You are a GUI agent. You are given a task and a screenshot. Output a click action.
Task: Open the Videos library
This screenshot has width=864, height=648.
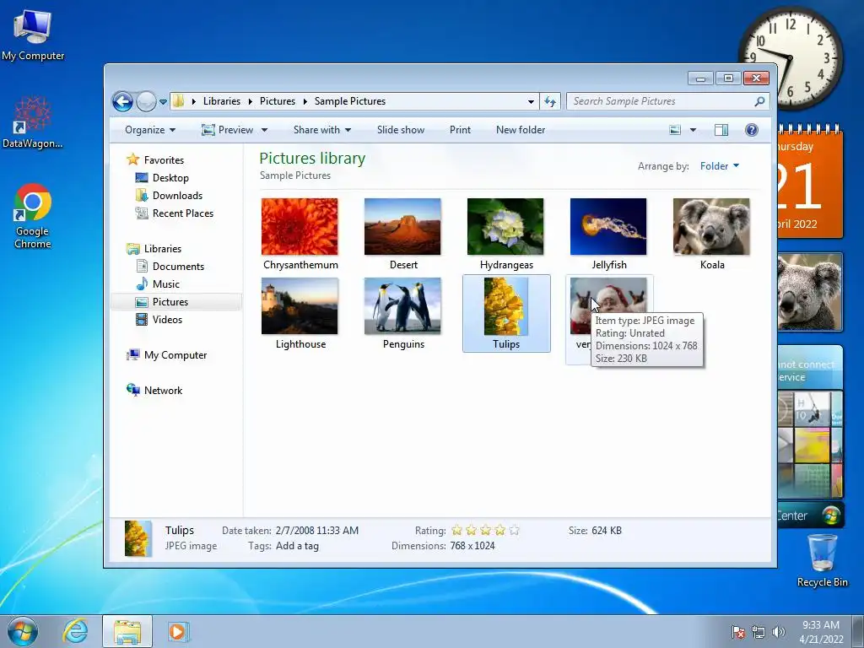tap(167, 320)
